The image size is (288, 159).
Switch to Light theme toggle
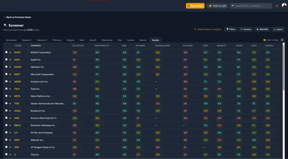pyautogui.click(x=217, y=6)
